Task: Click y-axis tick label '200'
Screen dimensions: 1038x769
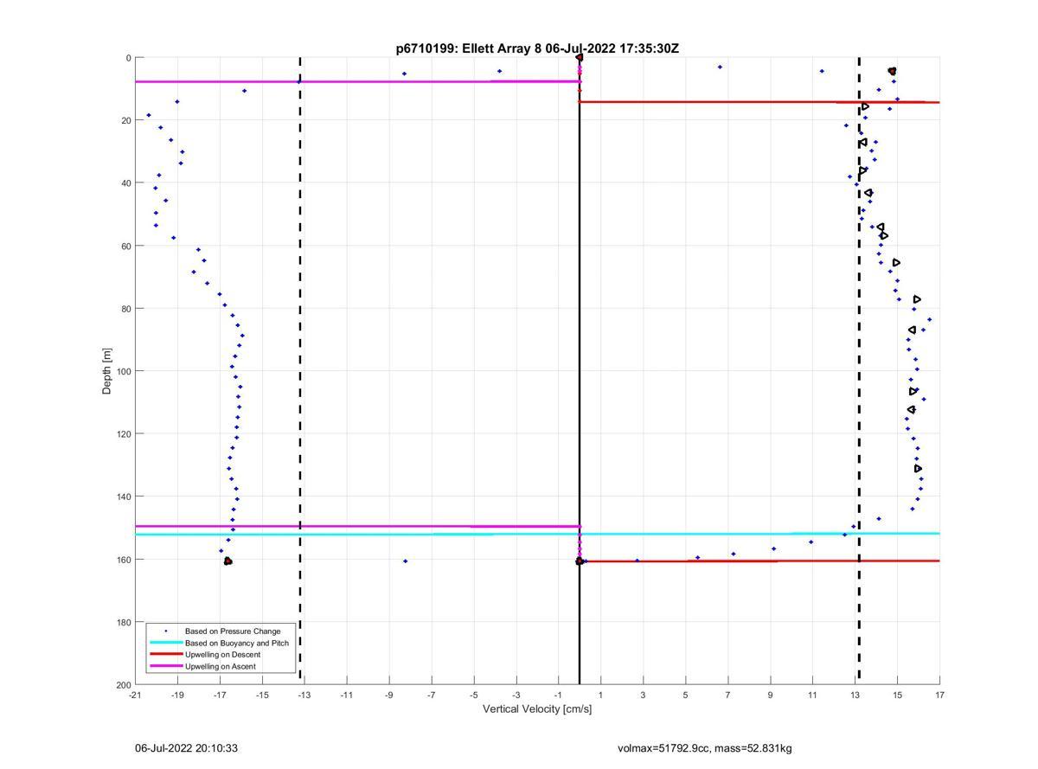Action: pos(123,685)
